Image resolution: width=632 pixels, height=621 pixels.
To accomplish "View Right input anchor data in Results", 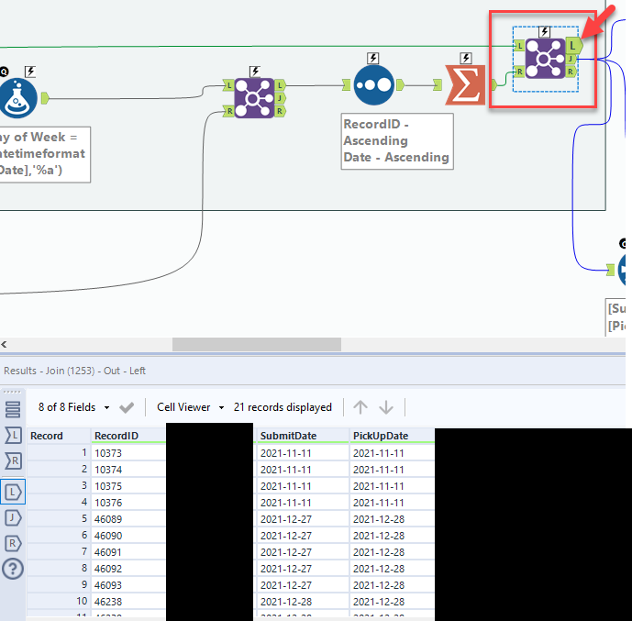I will [13, 461].
